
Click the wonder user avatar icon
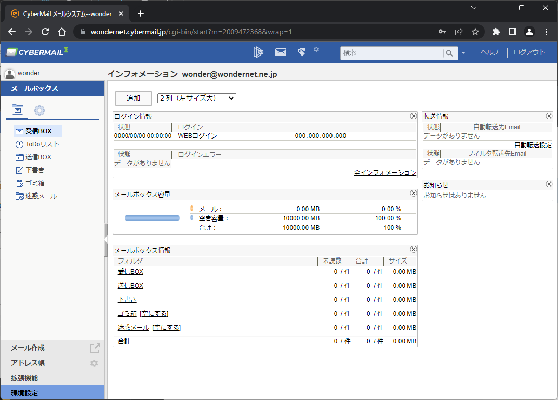(x=9, y=74)
